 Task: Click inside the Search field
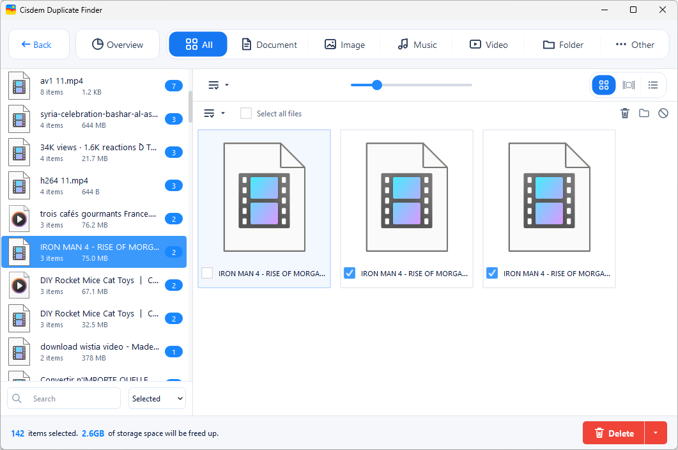(64, 398)
